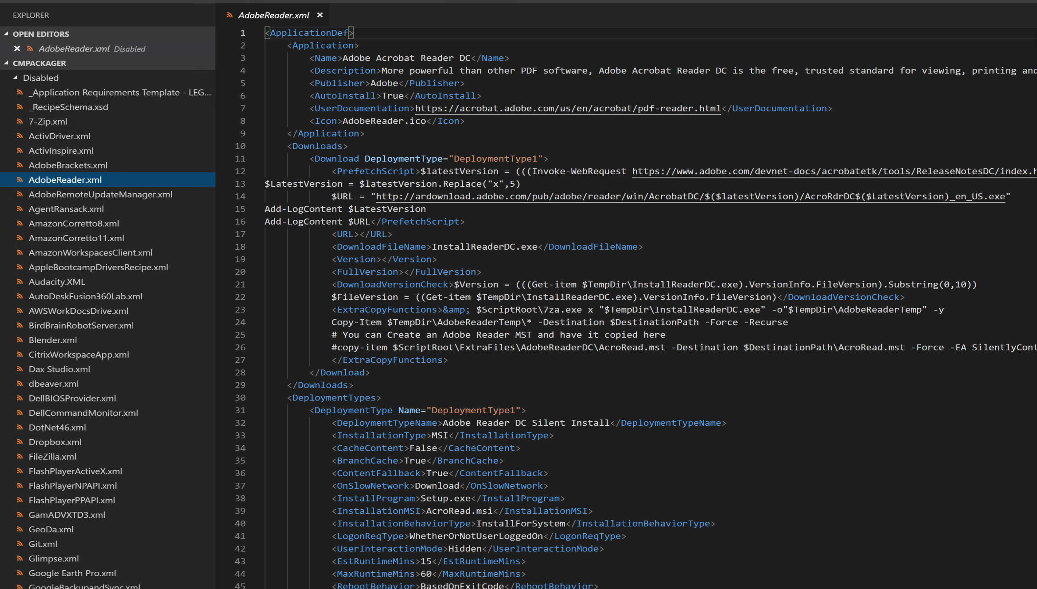
Task: Open the acrobat.adobe.com pdf-reader.html link
Action: 568,108
